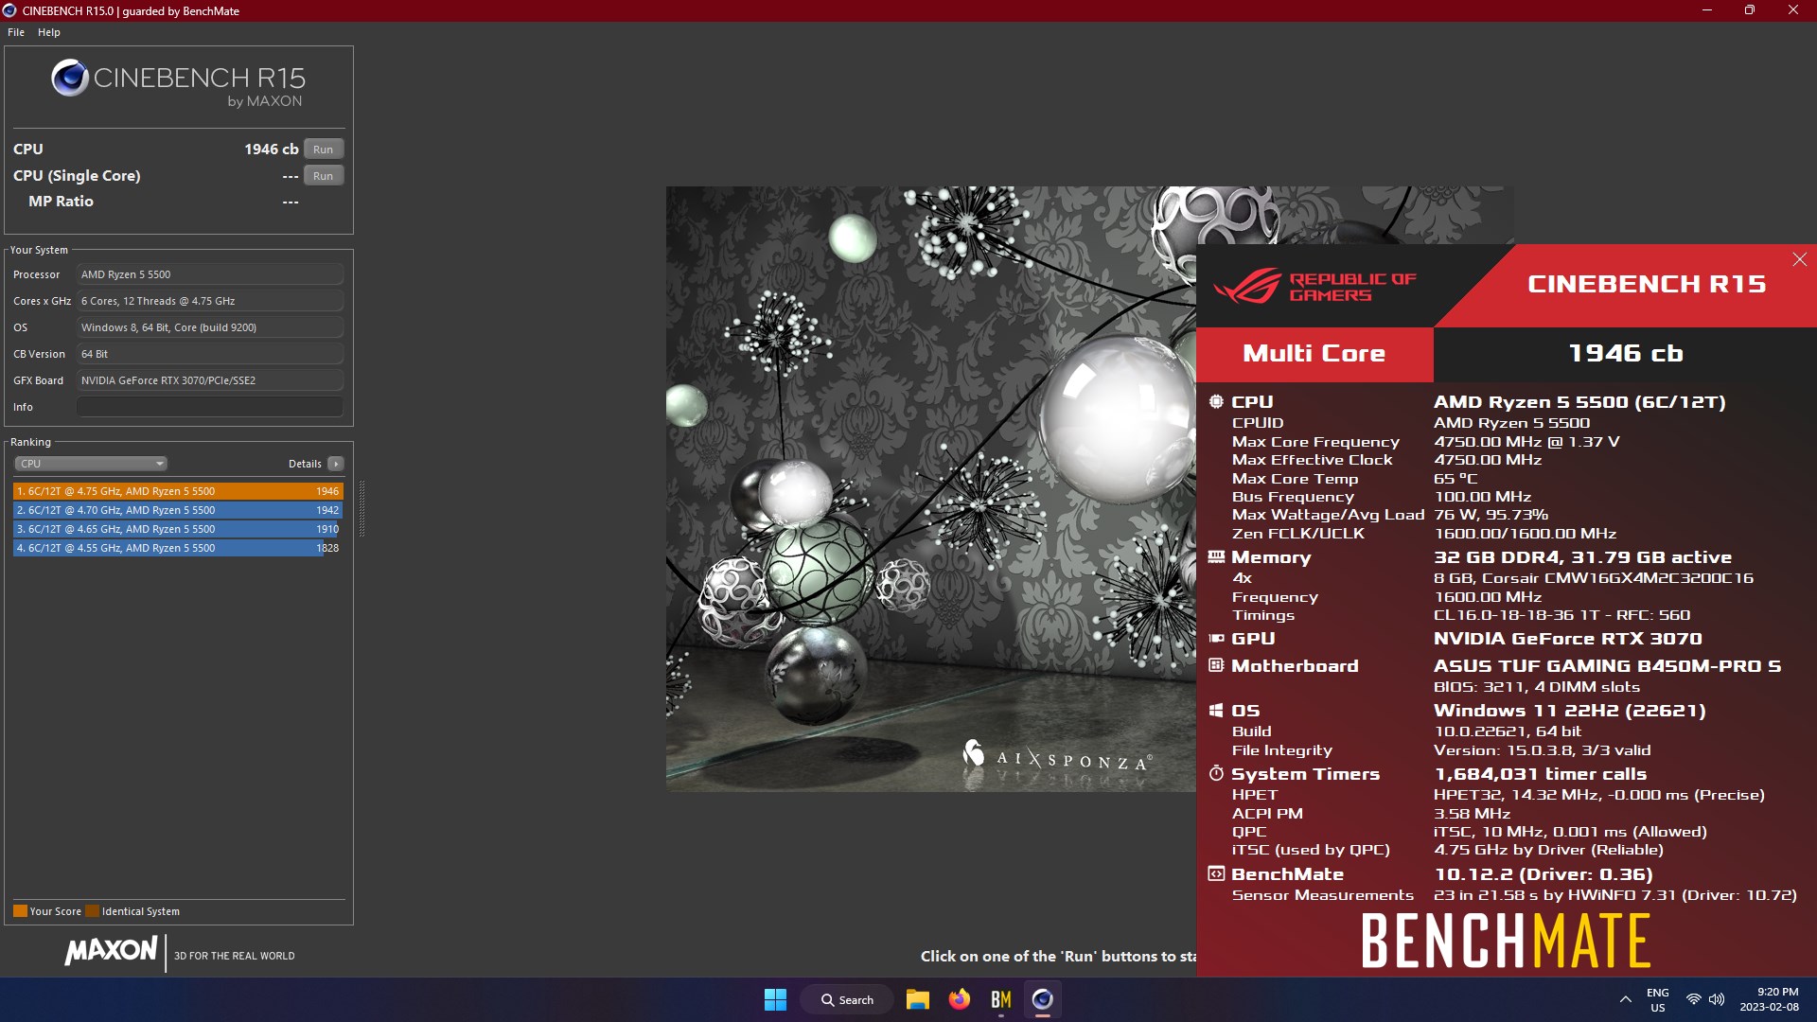Open the Windows Start menu
Viewport: 1817px width, 1022px height.
775,1000
